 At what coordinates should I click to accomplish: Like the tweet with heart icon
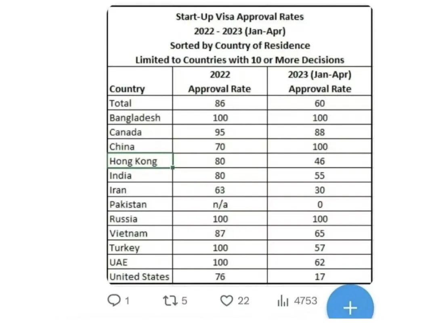click(226, 301)
